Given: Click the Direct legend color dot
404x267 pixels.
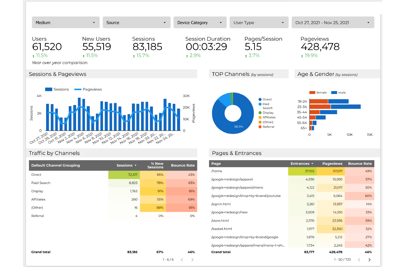Looking at the screenshot, I should [260, 100].
